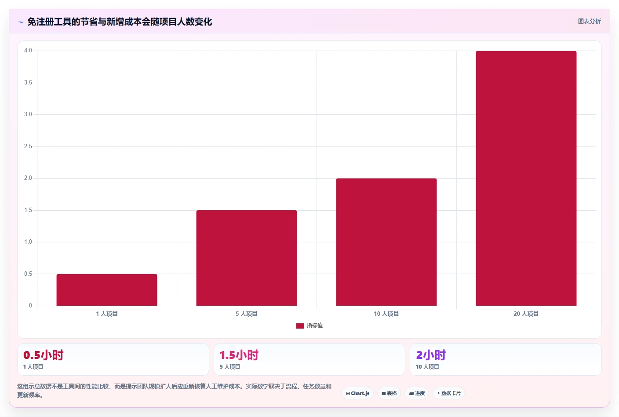Click the sparkle icon in the 数据卡片 chip
The image size is (619, 417).
tap(438, 393)
